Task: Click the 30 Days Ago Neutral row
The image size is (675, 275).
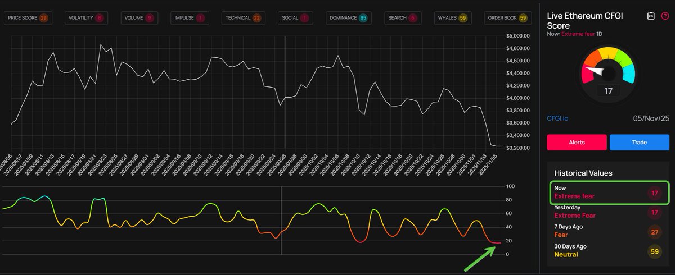Action: coord(609,251)
